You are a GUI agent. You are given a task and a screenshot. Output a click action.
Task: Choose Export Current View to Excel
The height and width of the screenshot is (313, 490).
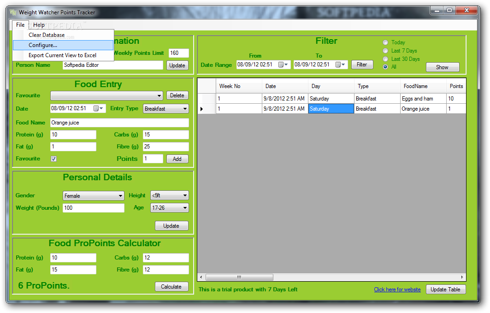tap(63, 55)
